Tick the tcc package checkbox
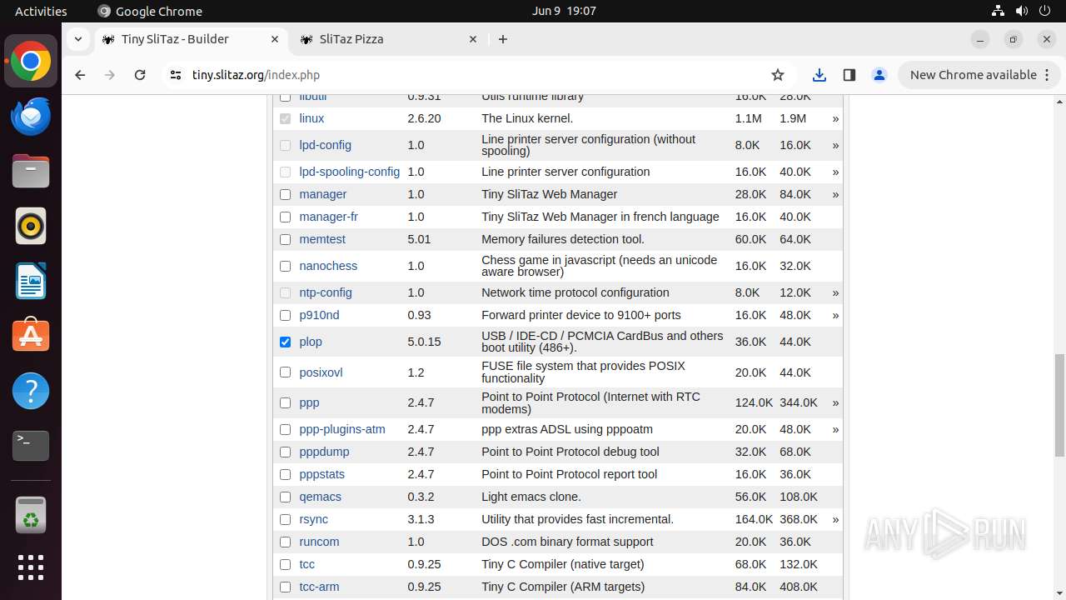Viewport: 1066px width, 600px height. click(286, 564)
